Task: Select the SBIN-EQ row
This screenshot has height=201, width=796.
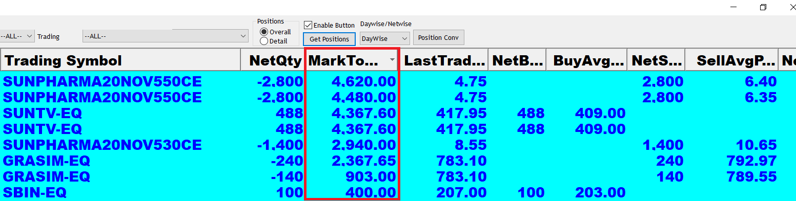Action: click(x=398, y=193)
